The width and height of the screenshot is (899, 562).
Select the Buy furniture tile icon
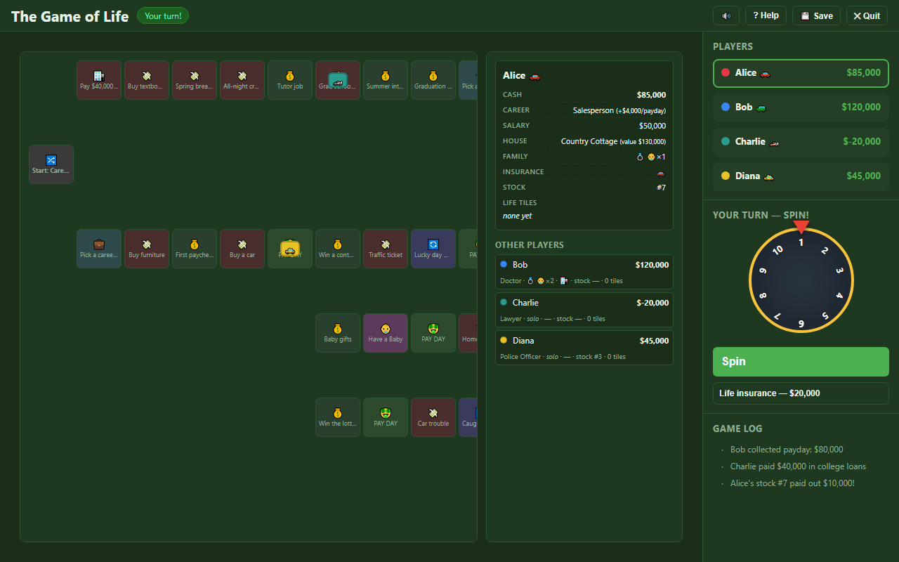147,244
